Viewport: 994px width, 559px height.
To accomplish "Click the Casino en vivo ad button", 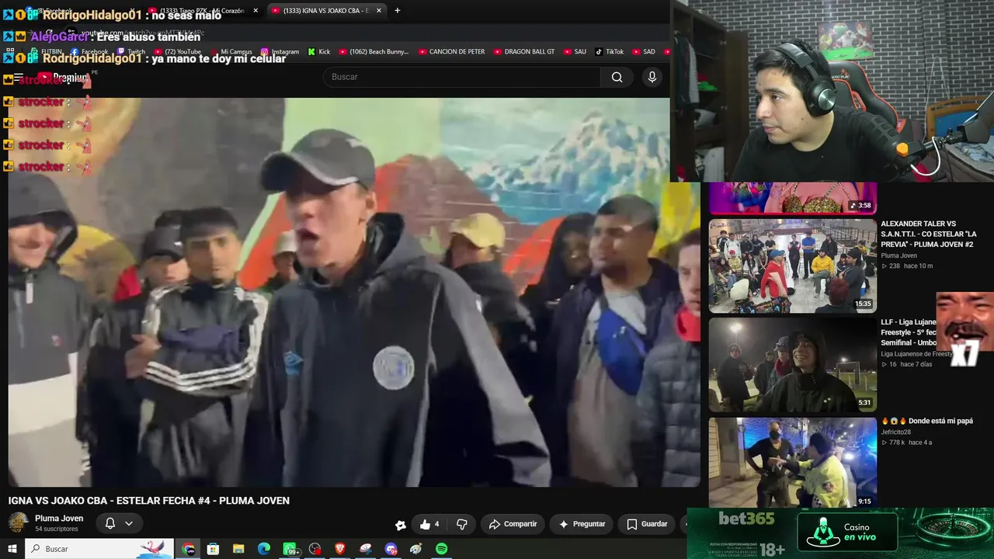I will coord(848,532).
